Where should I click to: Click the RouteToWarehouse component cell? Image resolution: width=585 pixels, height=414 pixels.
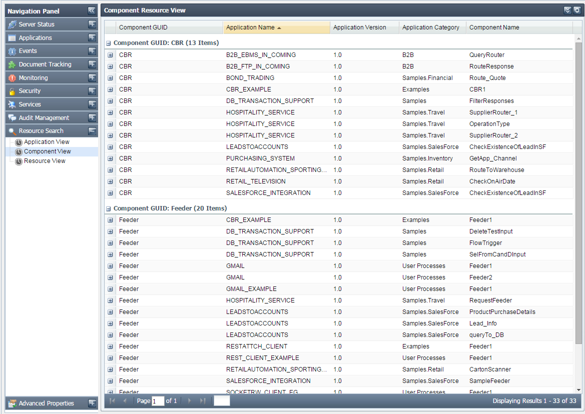496,170
